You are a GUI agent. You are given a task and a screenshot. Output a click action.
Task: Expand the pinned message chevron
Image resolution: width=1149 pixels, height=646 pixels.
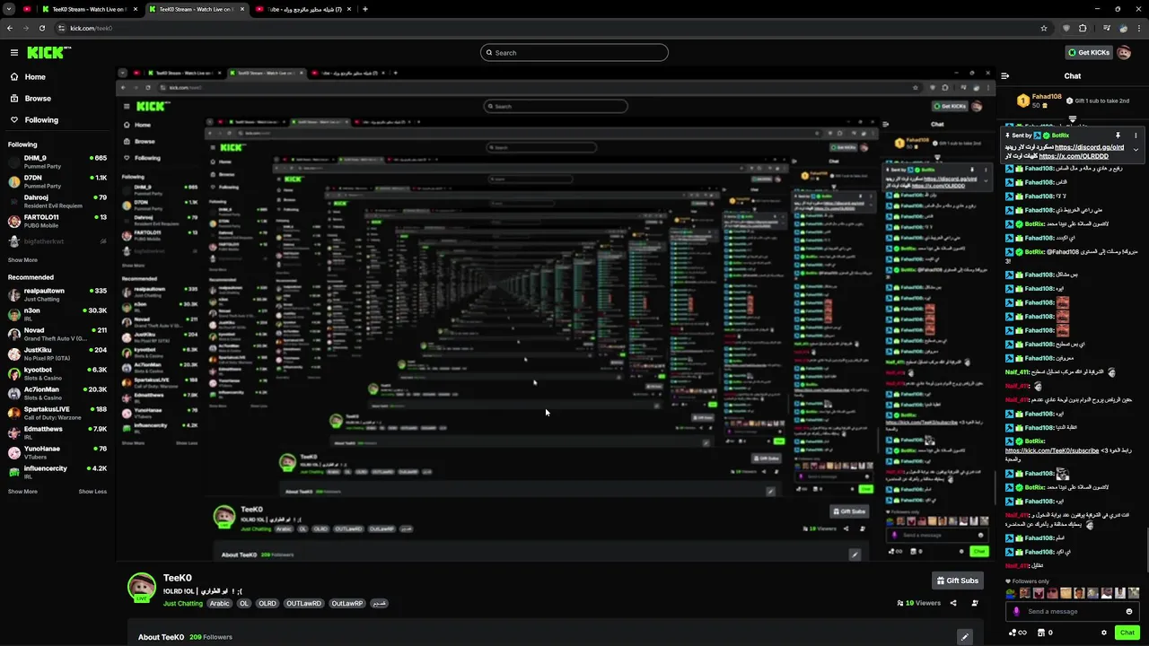(x=1136, y=151)
